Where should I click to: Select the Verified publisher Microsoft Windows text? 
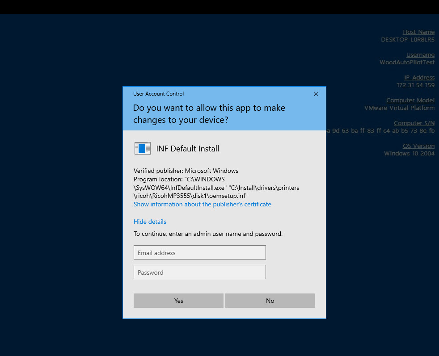tap(186, 171)
